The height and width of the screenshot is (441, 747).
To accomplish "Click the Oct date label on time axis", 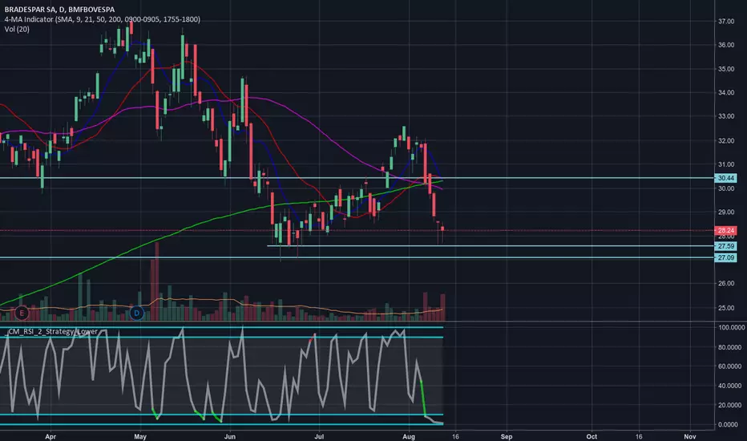I will click(592, 436).
